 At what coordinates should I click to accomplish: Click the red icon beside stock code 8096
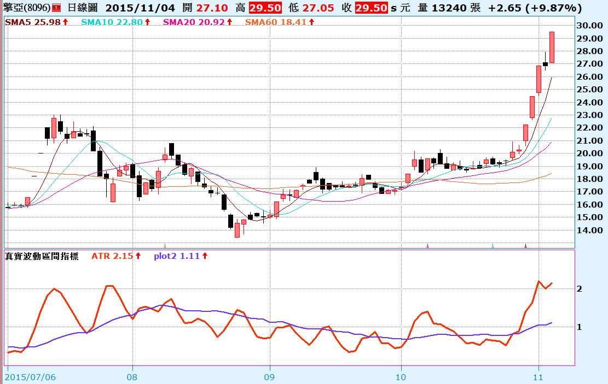(56, 8)
